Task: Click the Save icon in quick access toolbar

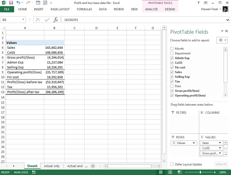Action: 11,3
